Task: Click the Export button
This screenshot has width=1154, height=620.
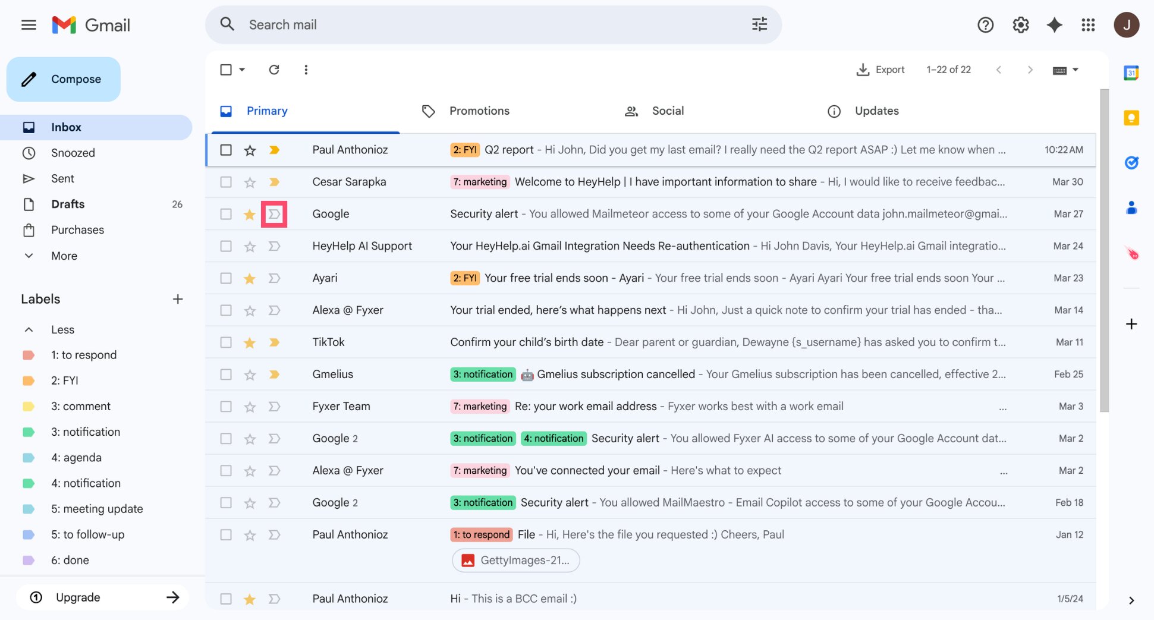Action: [881, 70]
